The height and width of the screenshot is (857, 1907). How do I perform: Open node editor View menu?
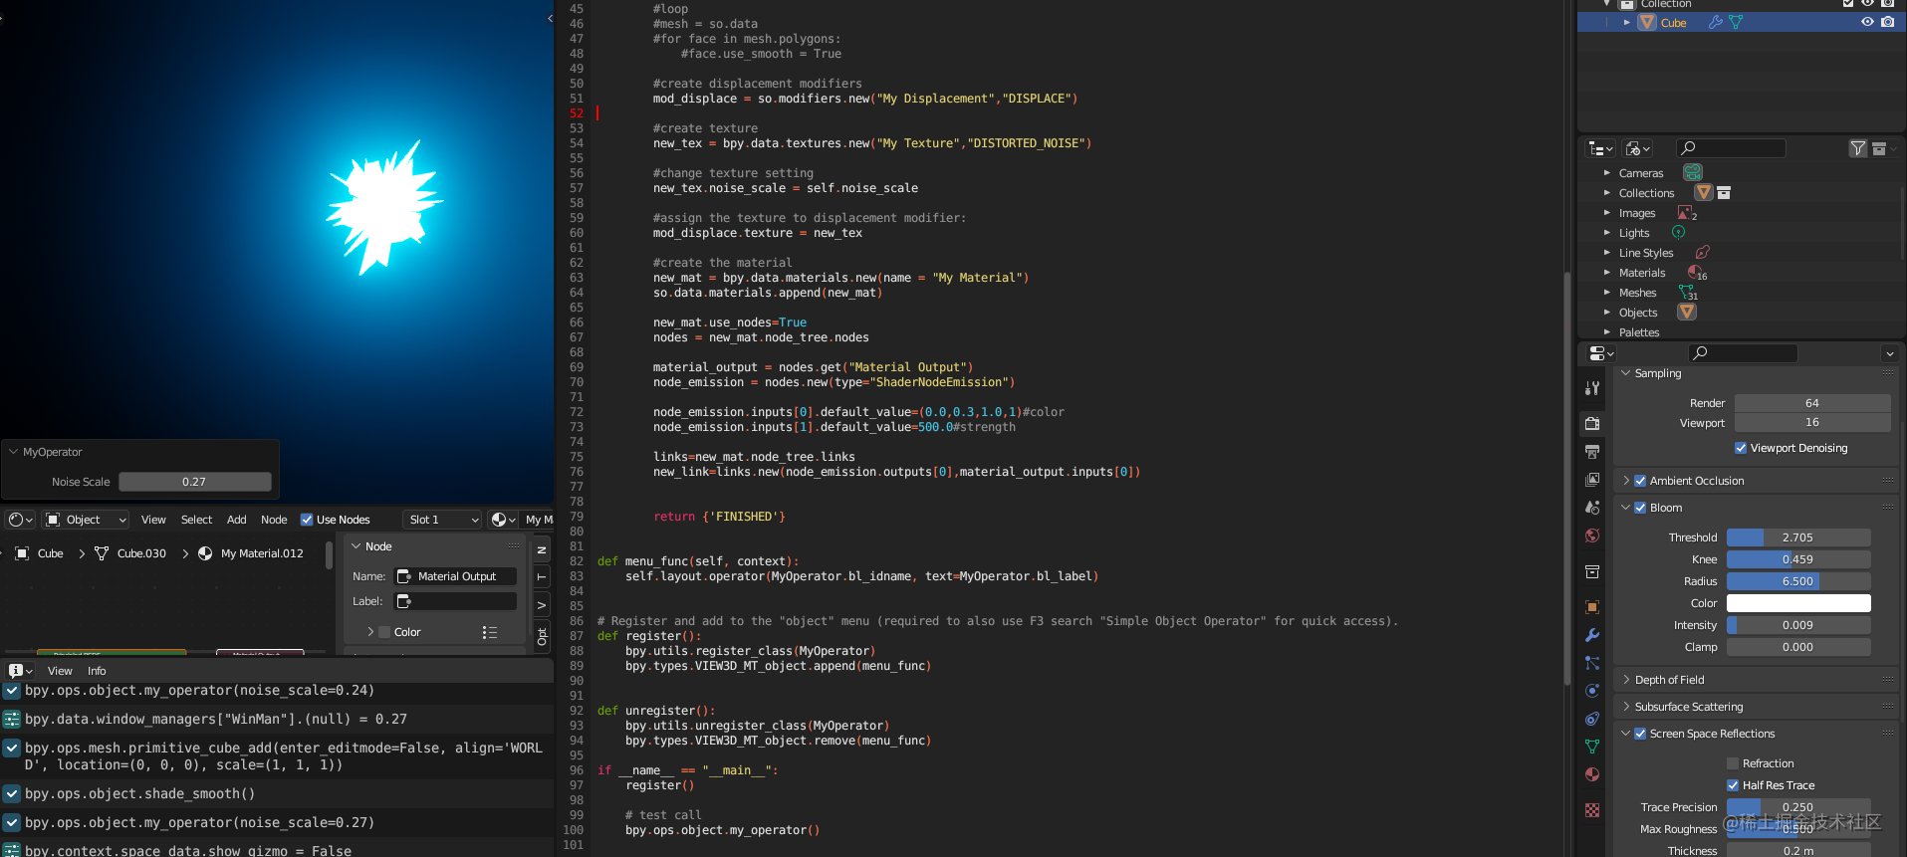153,520
